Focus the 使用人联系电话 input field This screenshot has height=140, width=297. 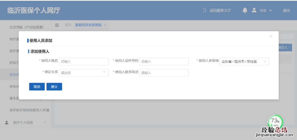[x=164, y=73]
